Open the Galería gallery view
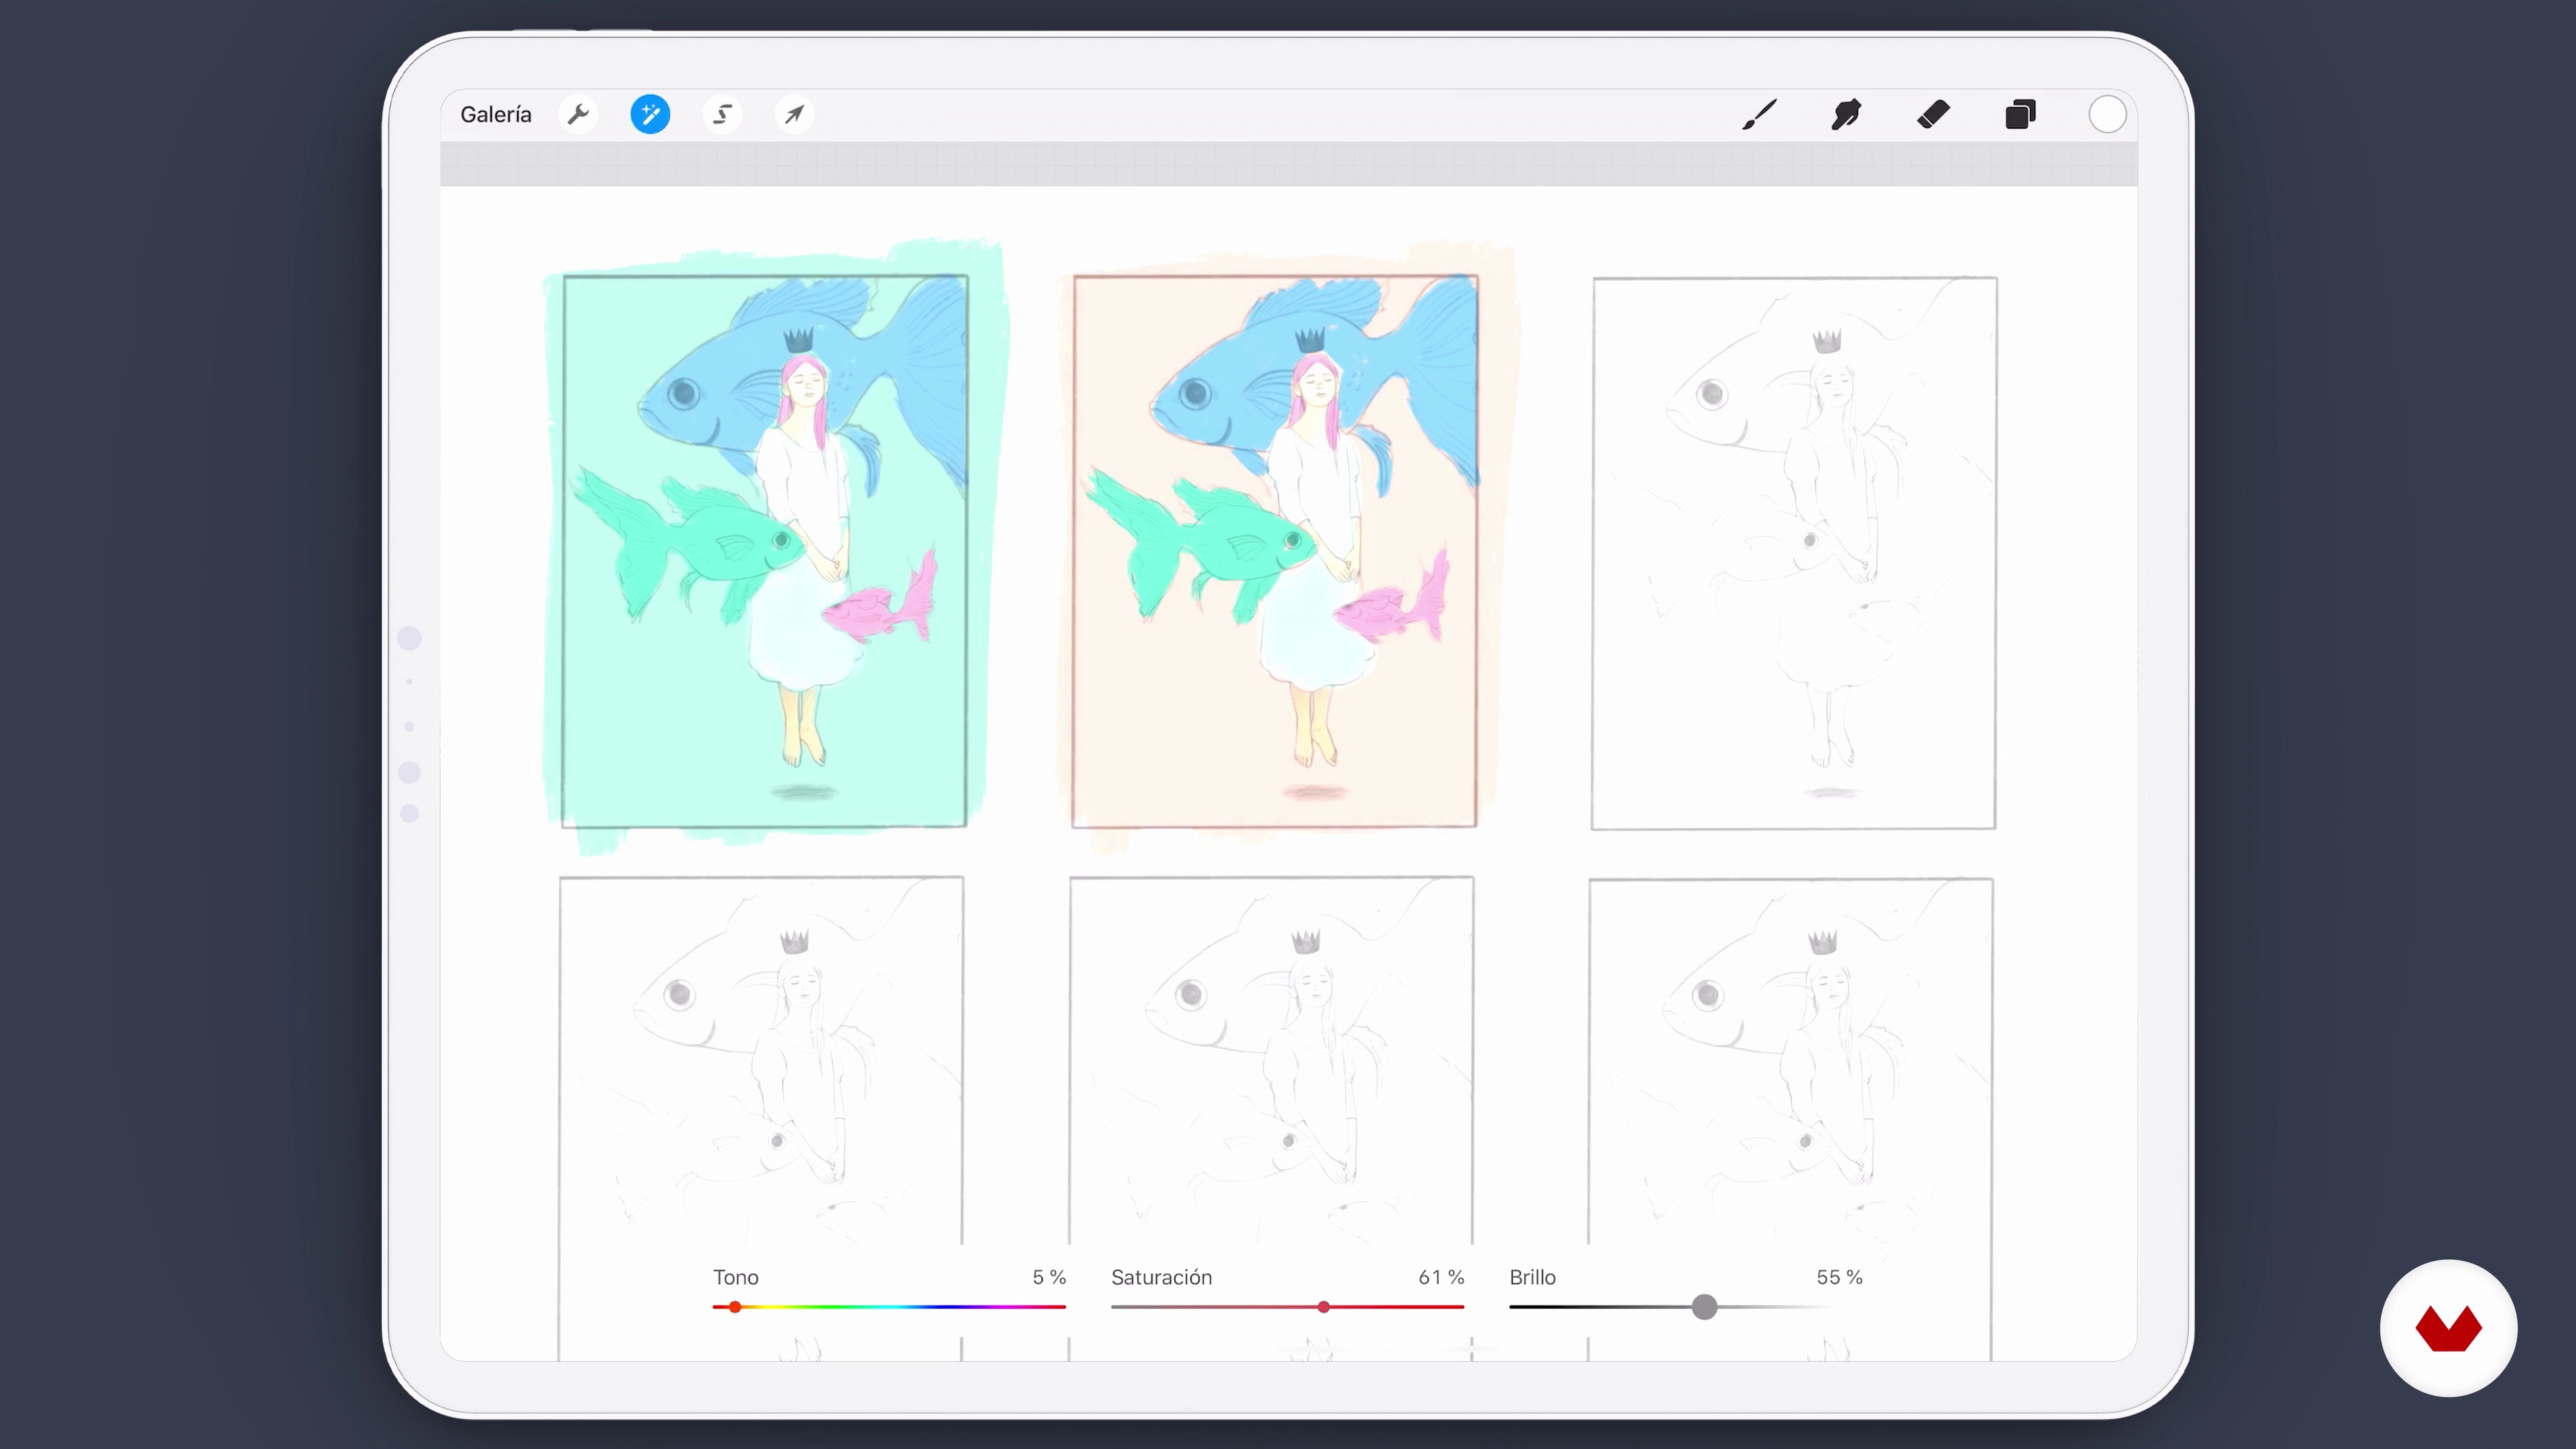This screenshot has width=2576, height=1449. 496,115
